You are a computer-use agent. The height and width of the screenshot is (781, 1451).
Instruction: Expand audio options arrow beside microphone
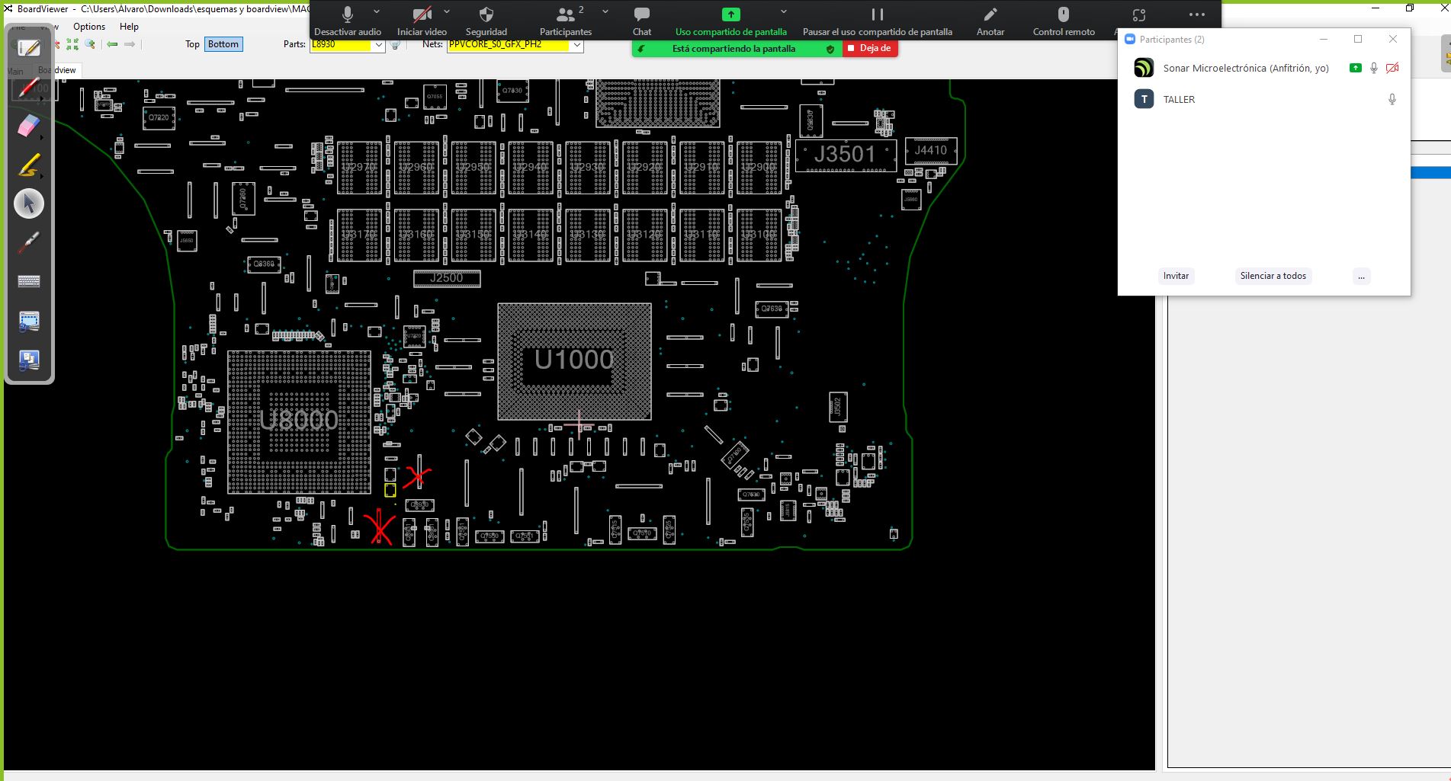point(377,12)
